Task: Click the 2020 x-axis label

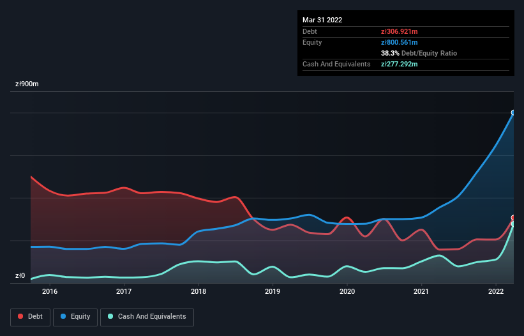Action: 347,291
